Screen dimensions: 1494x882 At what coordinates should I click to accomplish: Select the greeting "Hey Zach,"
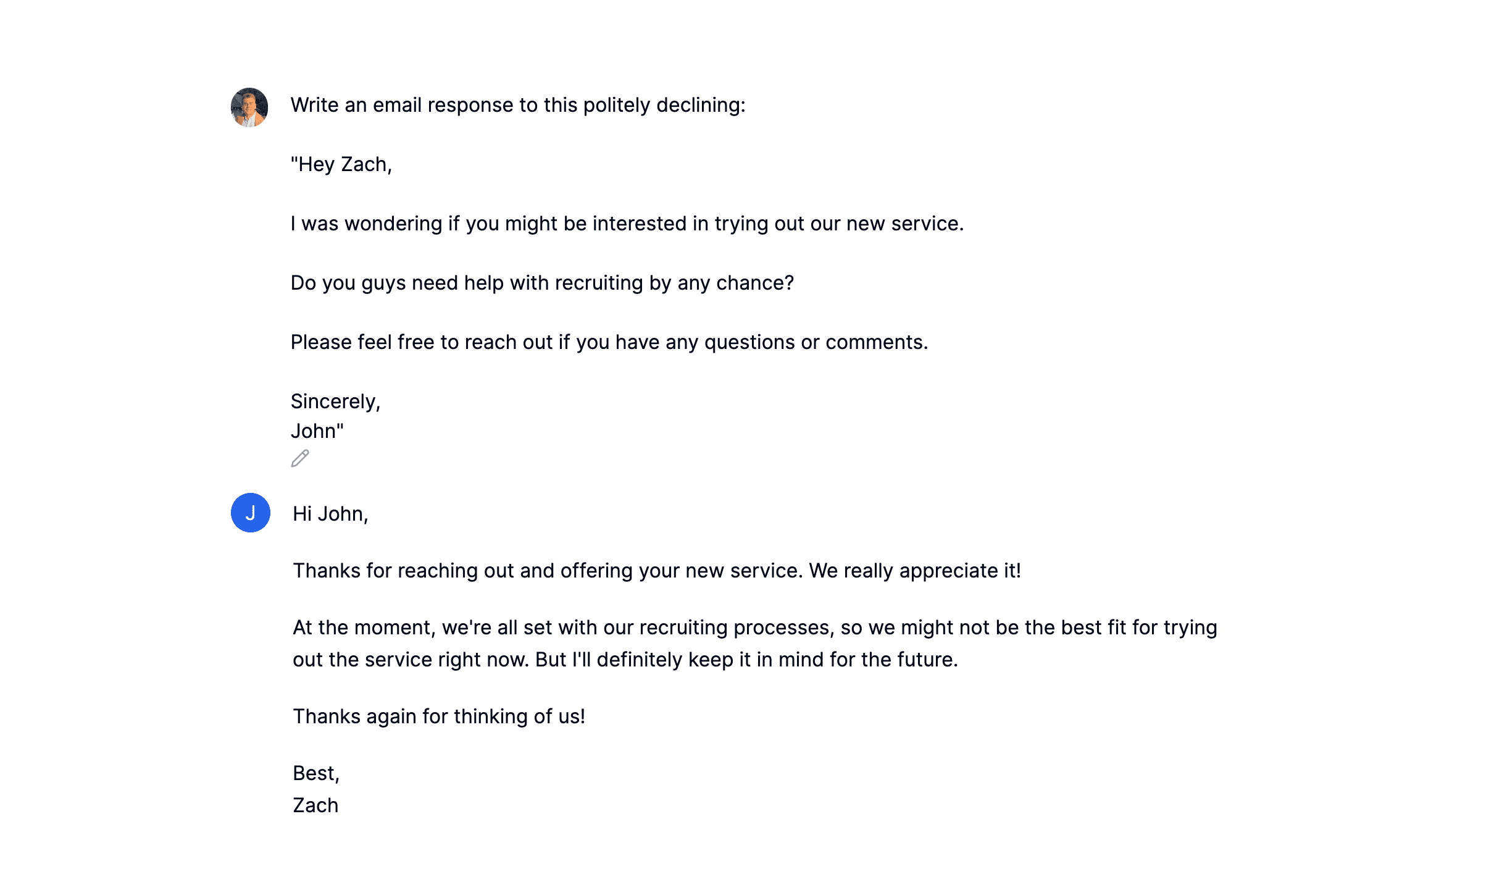[342, 164]
